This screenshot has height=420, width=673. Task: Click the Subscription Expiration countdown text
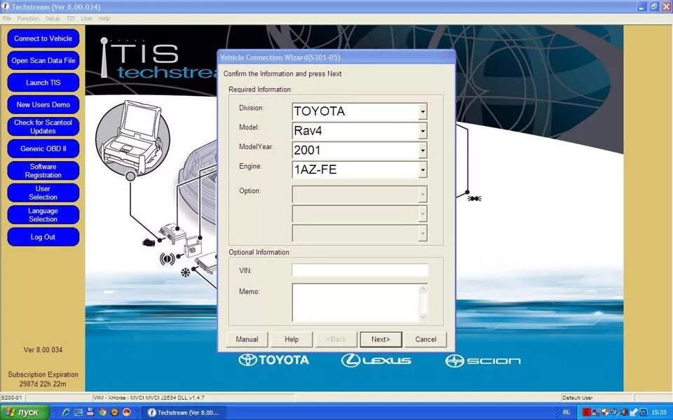click(43, 379)
